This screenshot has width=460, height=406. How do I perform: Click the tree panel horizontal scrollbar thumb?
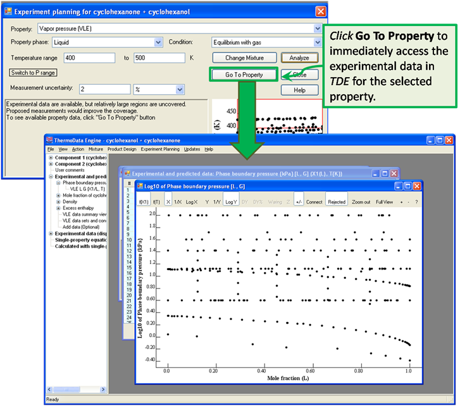coord(66,390)
